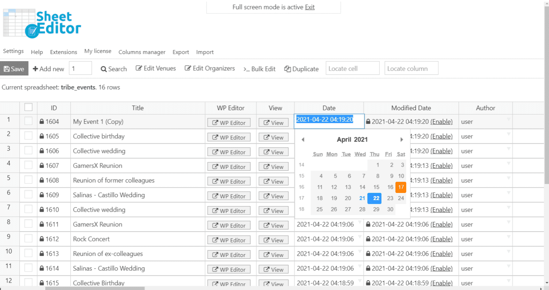The height and width of the screenshot is (290, 549).
Task: Open the Export menu item
Action: coord(181,52)
